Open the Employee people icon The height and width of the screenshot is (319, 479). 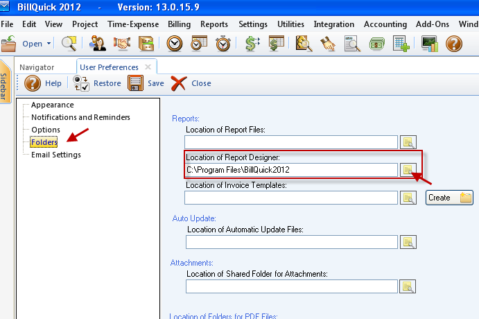98,44
